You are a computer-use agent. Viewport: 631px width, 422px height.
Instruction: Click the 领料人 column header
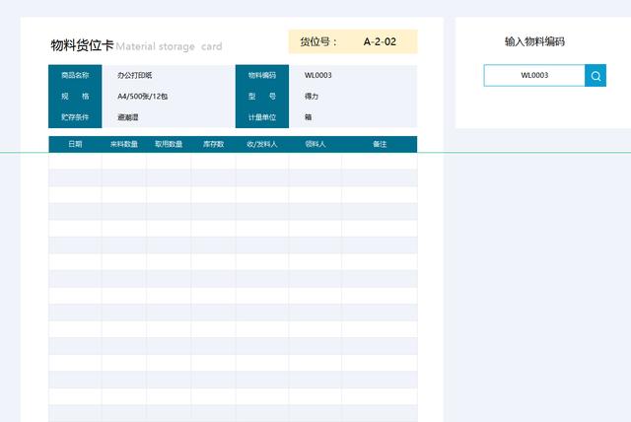[315, 144]
